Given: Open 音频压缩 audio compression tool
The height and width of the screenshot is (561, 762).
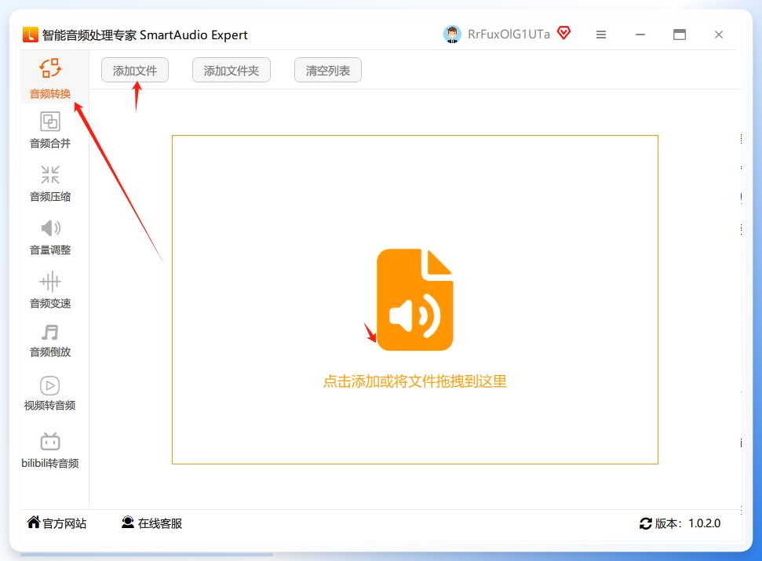Looking at the screenshot, I should point(50,184).
